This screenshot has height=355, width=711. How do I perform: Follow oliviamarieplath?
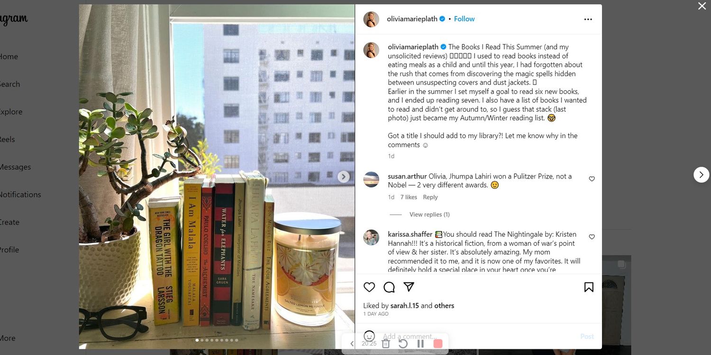[x=464, y=19]
